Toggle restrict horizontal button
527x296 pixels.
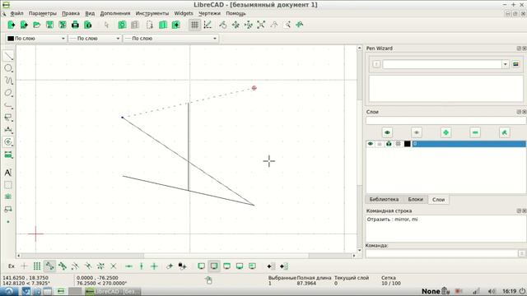pos(128,266)
